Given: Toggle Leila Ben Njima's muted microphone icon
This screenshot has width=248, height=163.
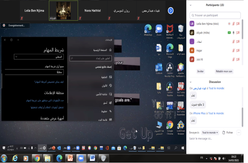Looking at the screenshot, I should 233,24.
